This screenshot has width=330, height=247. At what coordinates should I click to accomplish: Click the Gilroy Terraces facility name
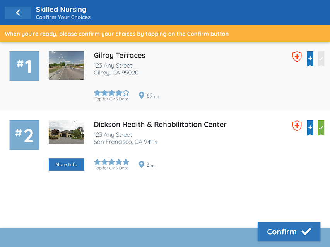click(x=119, y=56)
